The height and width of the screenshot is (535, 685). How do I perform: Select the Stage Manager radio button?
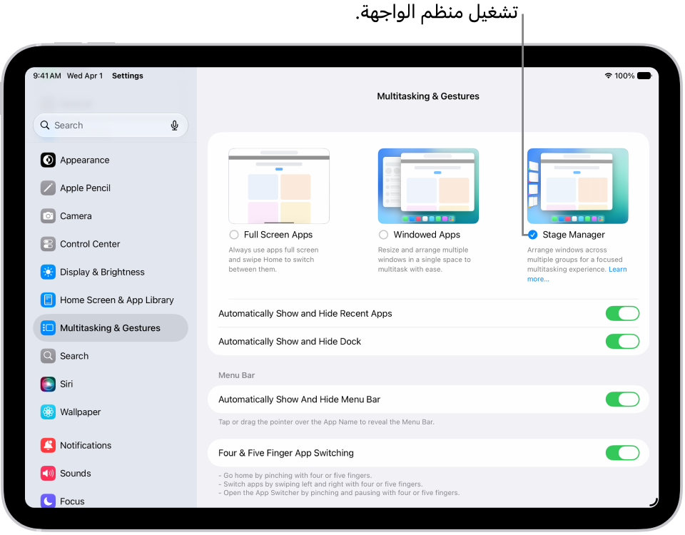click(532, 235)
